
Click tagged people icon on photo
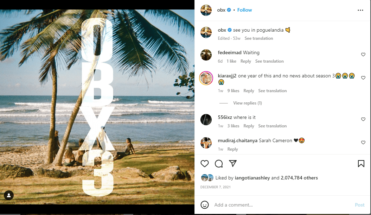click(x=9, y=195)
